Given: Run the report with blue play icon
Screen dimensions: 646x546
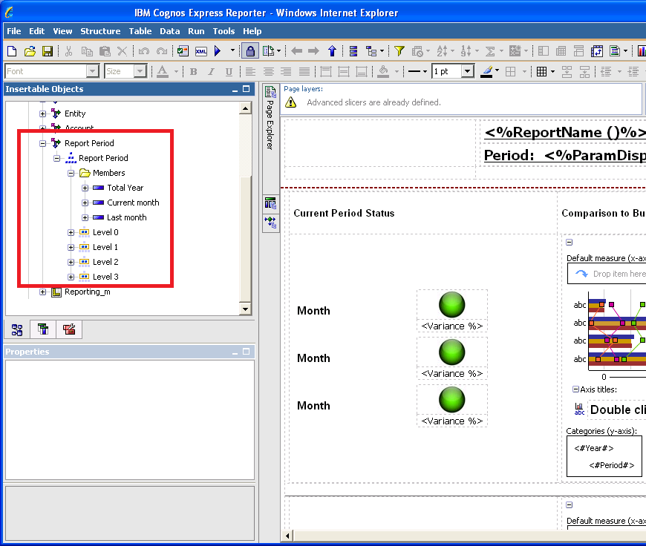Looking at the screenshot, I should (218, 51).
